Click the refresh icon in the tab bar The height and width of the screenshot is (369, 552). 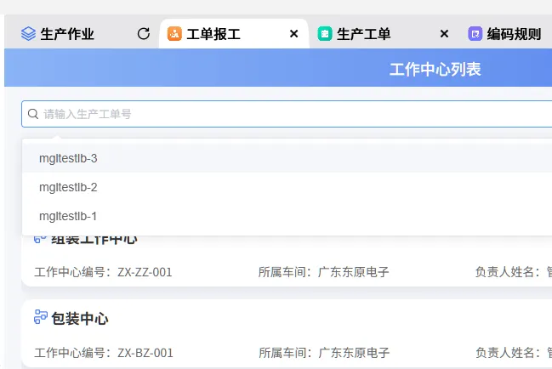[x=144, y=34]
